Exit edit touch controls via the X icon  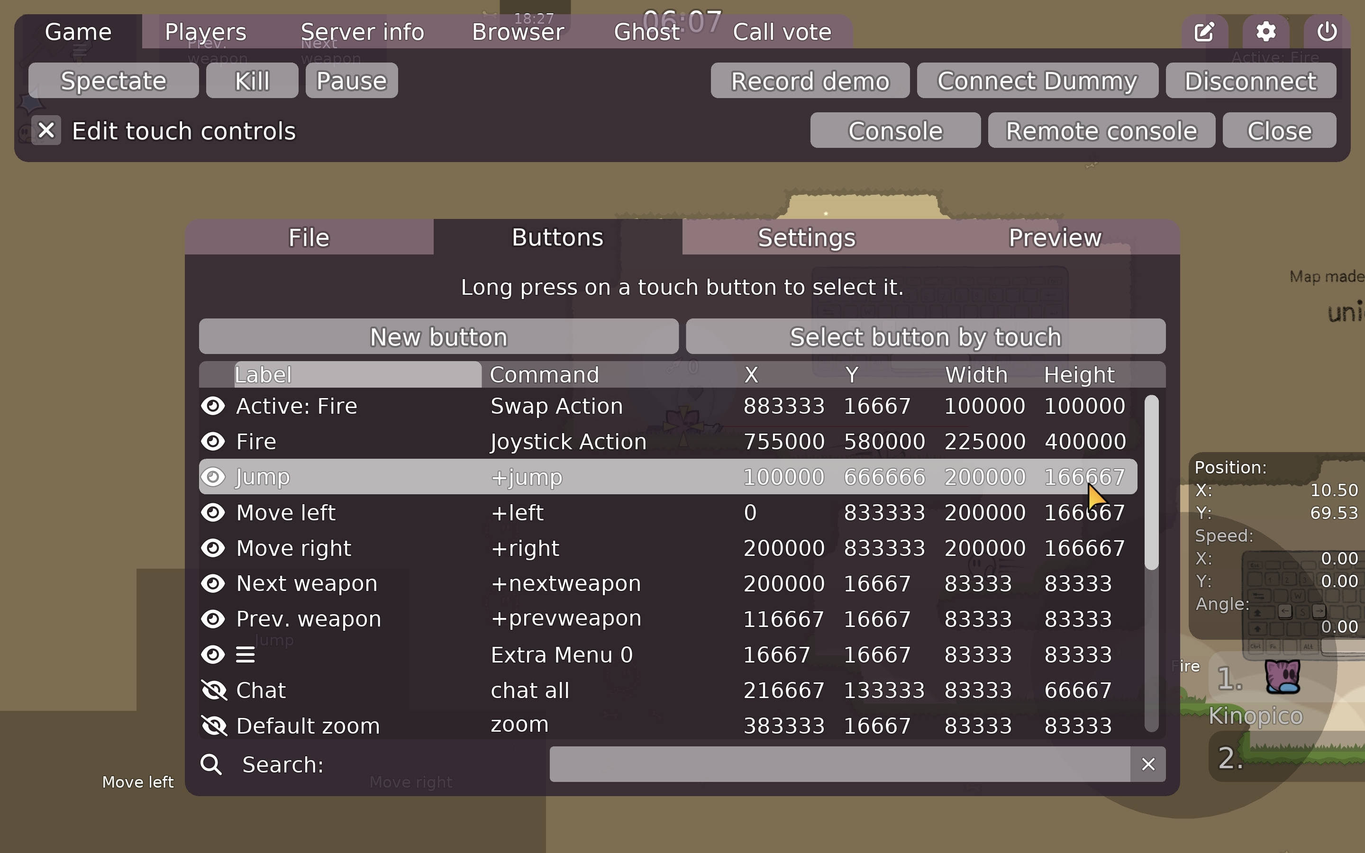(x=46, y=130)
